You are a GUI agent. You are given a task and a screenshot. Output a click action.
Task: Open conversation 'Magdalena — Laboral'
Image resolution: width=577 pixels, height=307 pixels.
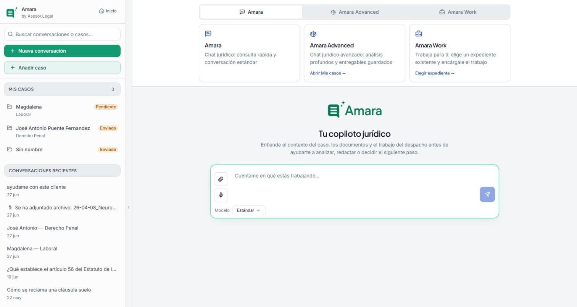coord(62,252)
